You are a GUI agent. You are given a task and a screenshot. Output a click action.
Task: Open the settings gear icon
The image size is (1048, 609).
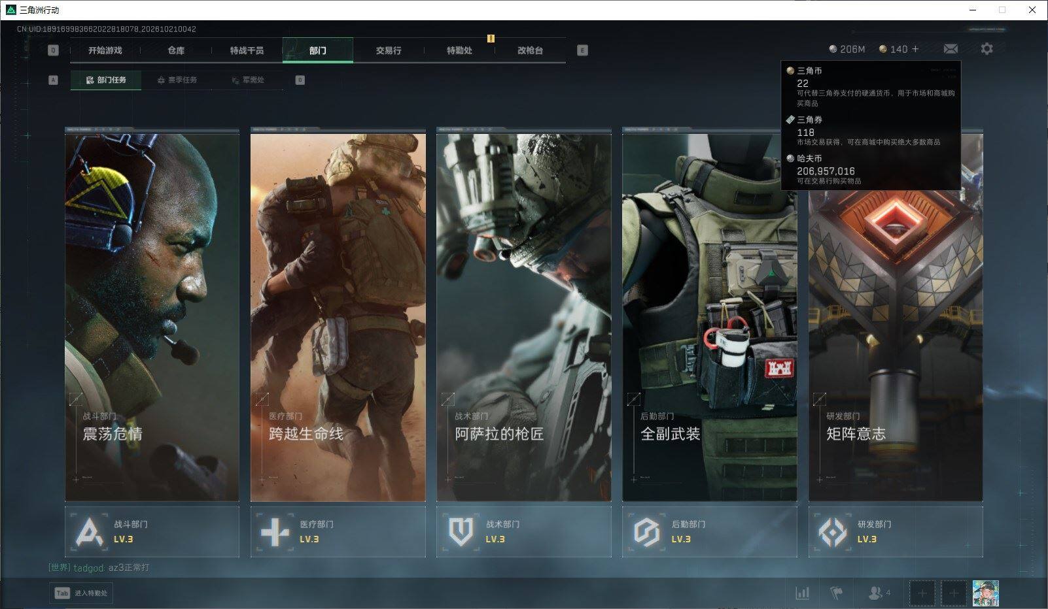pos(987,49)
